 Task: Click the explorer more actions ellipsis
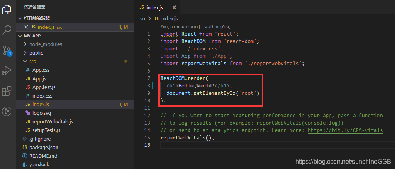(x=124, y=7)
